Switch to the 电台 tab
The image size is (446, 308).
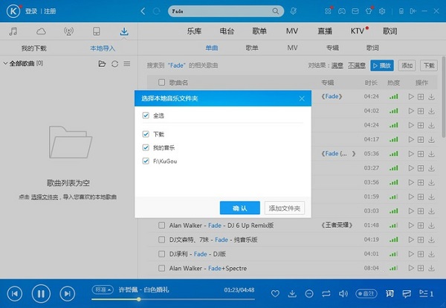click(227, 31)
